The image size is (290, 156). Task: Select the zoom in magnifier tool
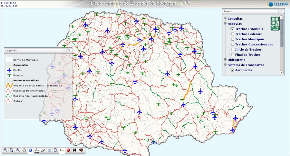(x=5, y=150)
